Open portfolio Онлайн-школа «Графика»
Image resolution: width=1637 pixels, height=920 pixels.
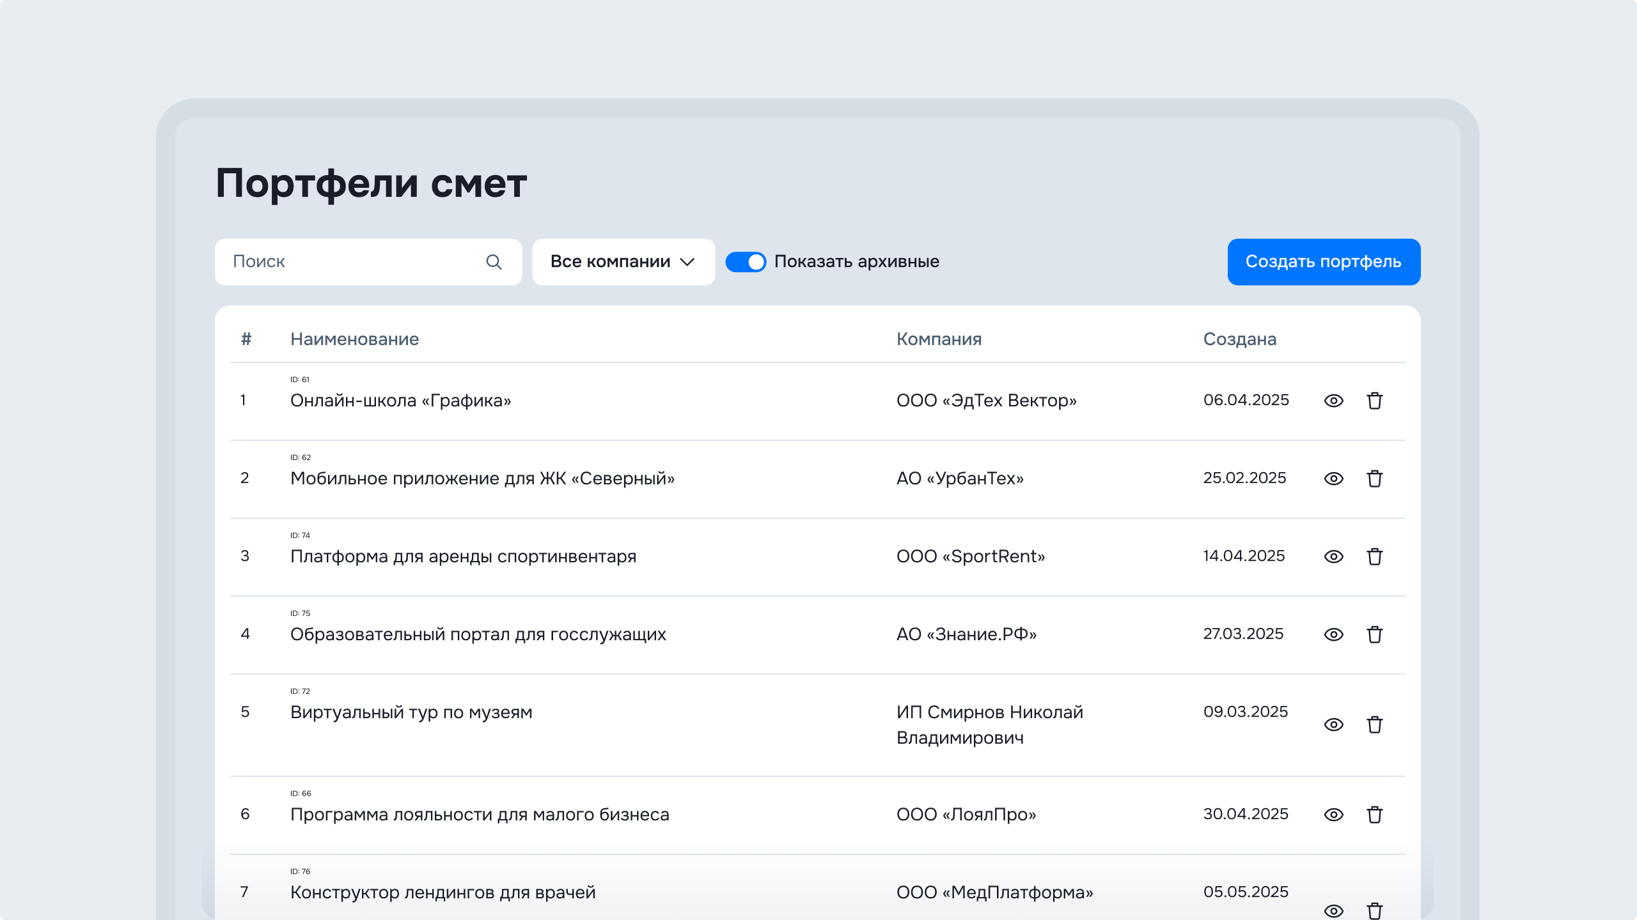tap(400, 401)
